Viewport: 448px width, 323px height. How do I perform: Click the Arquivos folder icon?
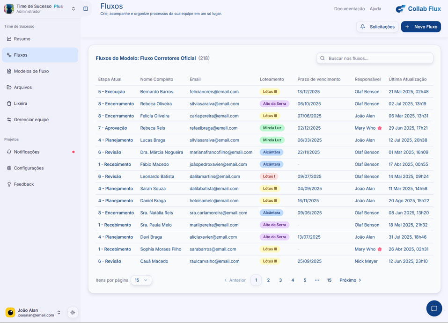click(9, 88)
